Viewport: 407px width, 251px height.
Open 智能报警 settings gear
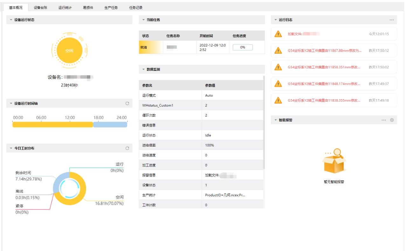click(392, 120)
